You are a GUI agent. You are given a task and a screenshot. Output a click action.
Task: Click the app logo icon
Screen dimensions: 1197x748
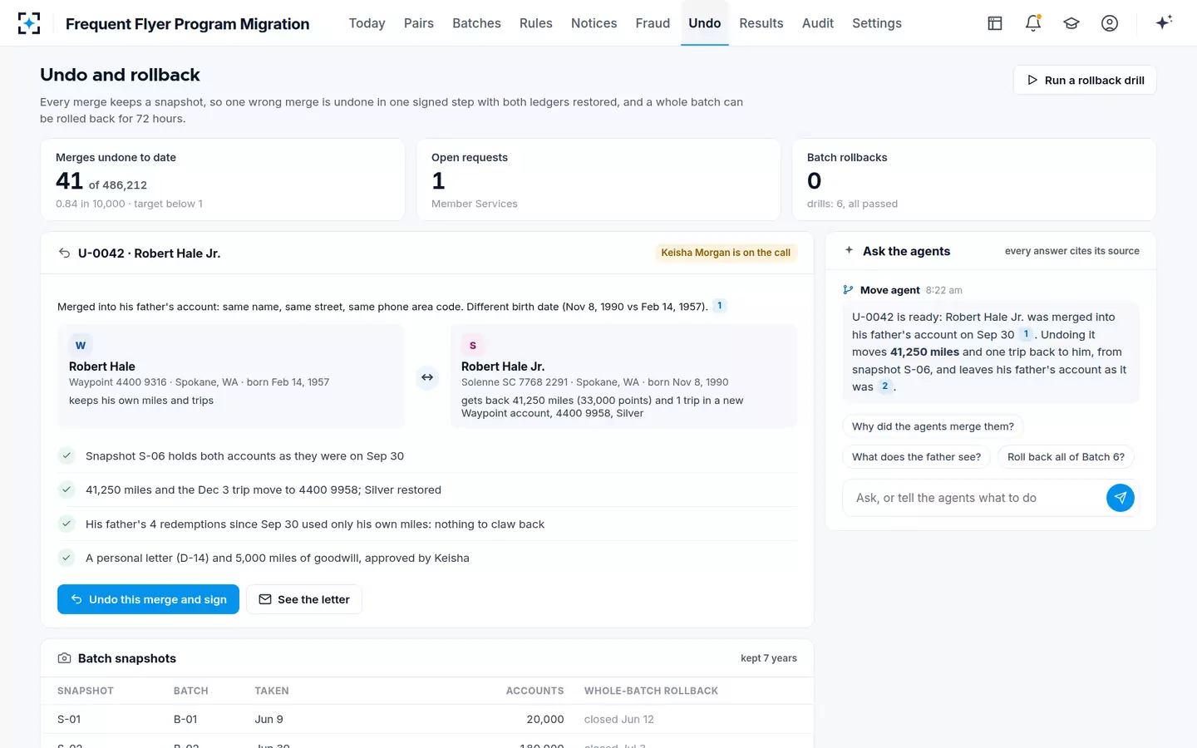[29, 23]
